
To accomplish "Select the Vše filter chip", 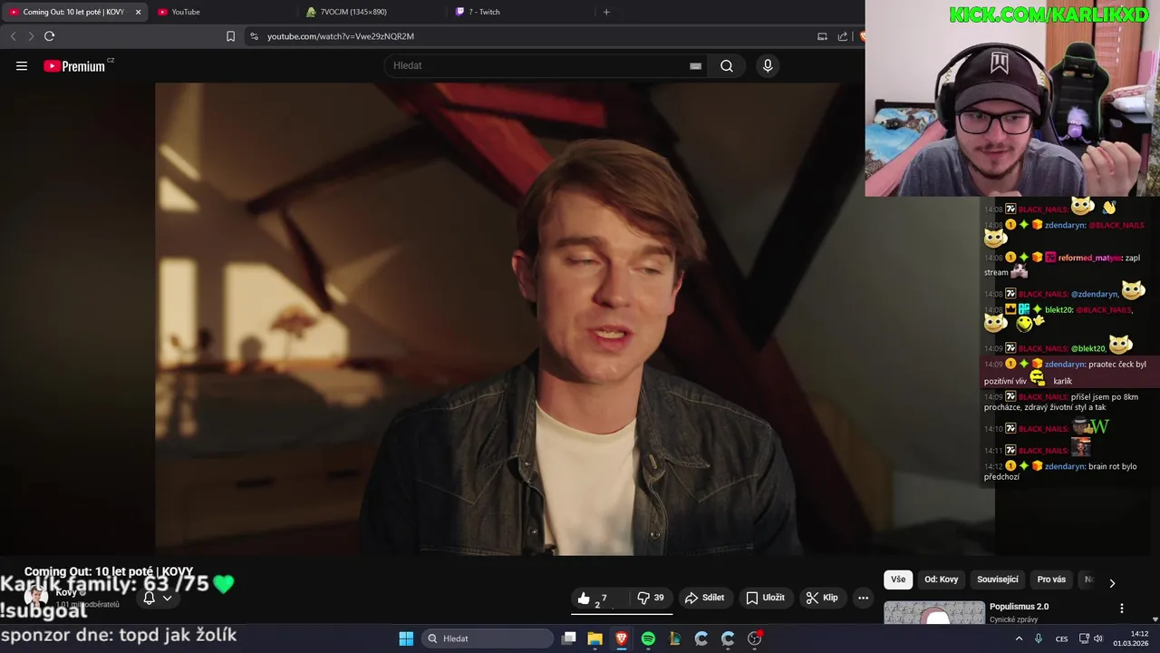I will [898, 580].
